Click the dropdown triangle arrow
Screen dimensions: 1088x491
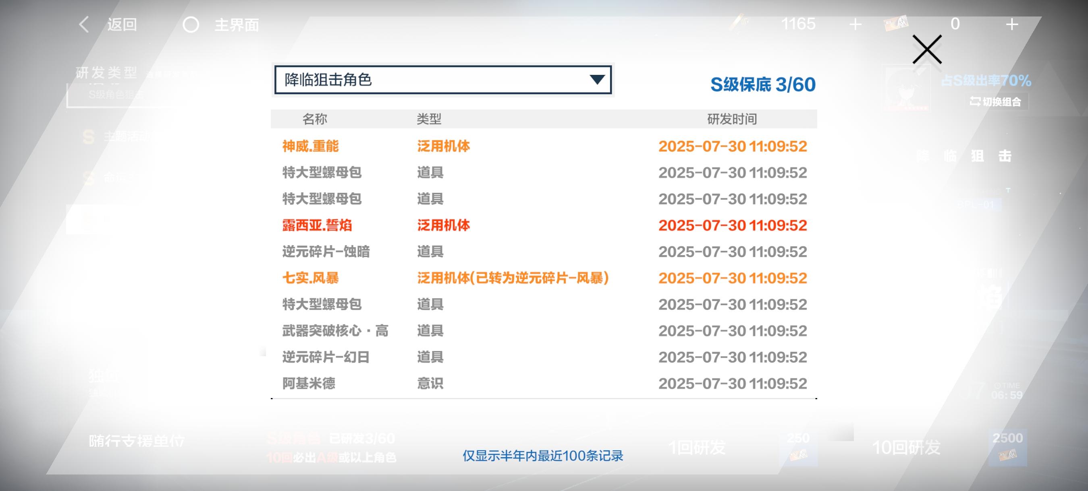tap(597, 79)
